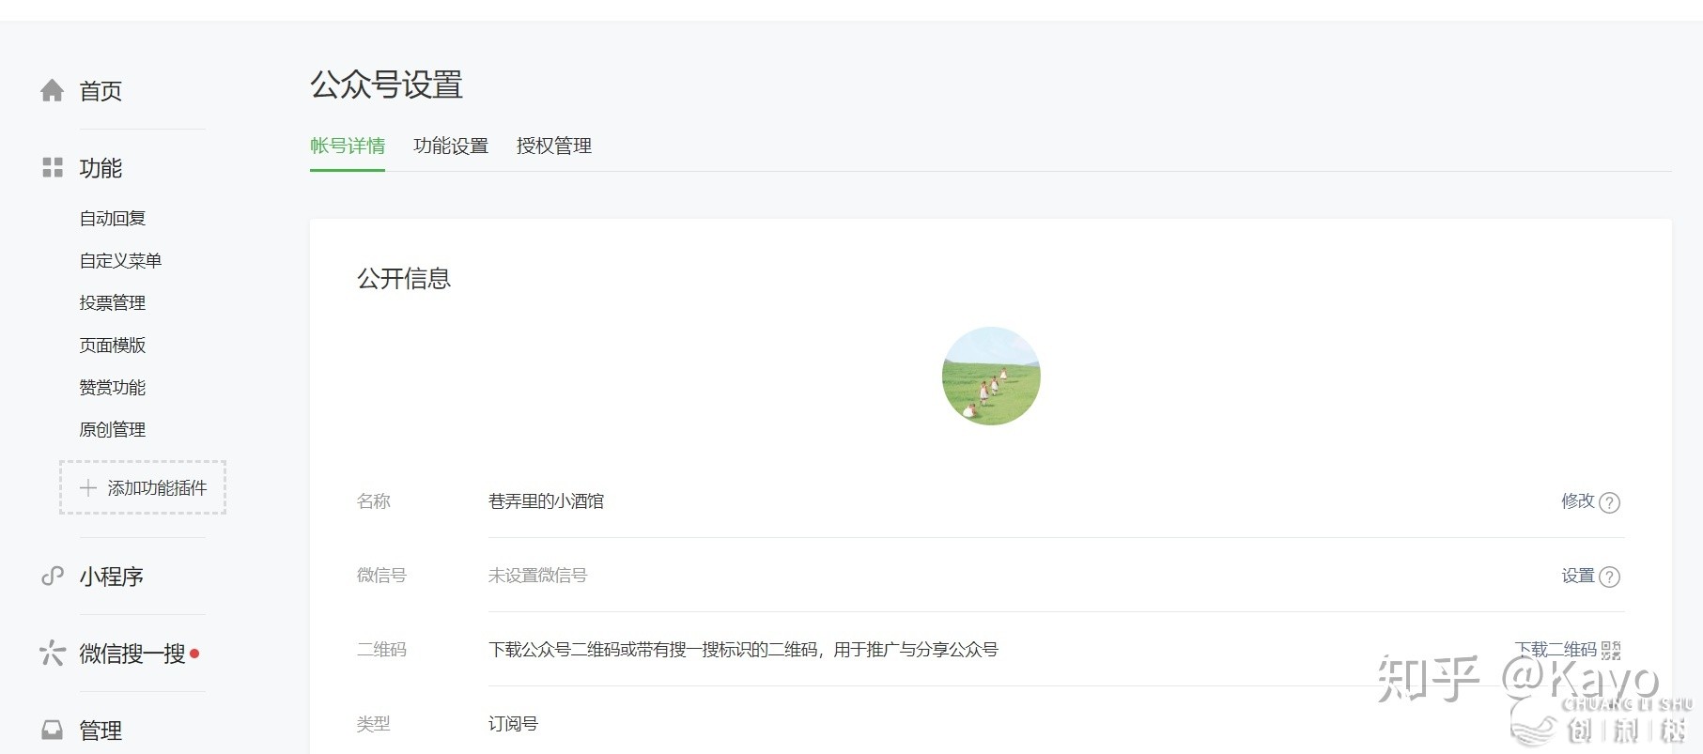Open 原创管理 in the sidebar
The height and width of the screenshot is (754, 1703).
point(113,430)
